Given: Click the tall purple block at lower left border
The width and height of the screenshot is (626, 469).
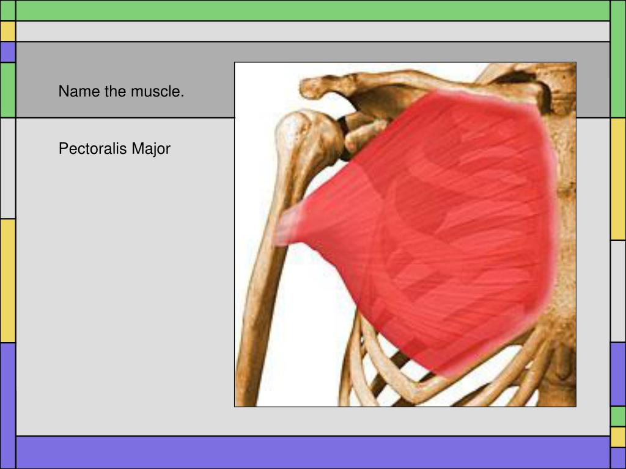Looking at the screenshot, I should point(7,405).
